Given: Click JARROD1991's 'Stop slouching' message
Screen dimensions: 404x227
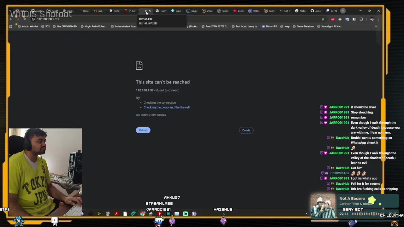Looking at the screenshot, I should 362,113.
